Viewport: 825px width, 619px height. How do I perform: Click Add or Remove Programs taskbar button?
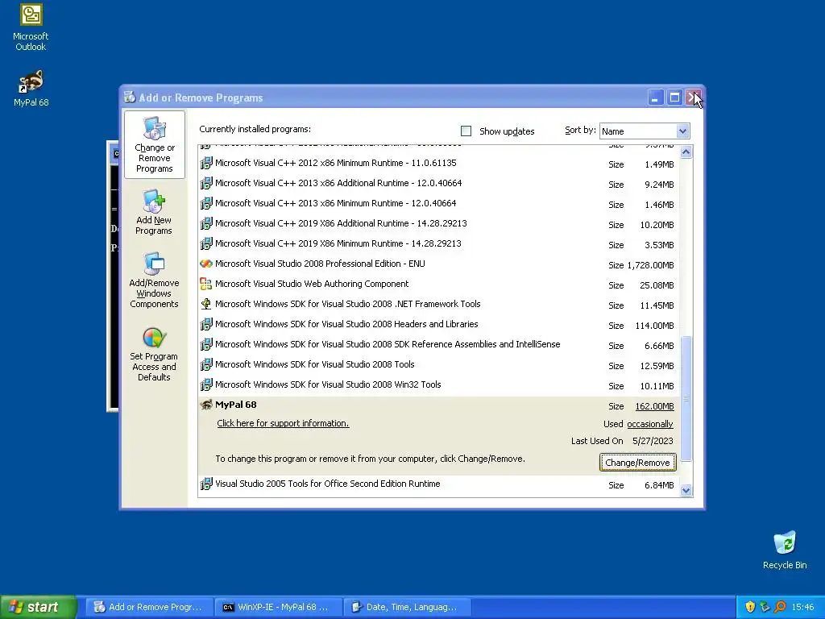click(x=149, y=607)
